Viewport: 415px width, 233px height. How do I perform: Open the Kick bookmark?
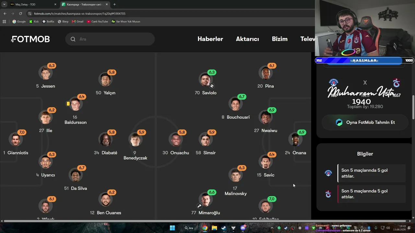point(34,22)
